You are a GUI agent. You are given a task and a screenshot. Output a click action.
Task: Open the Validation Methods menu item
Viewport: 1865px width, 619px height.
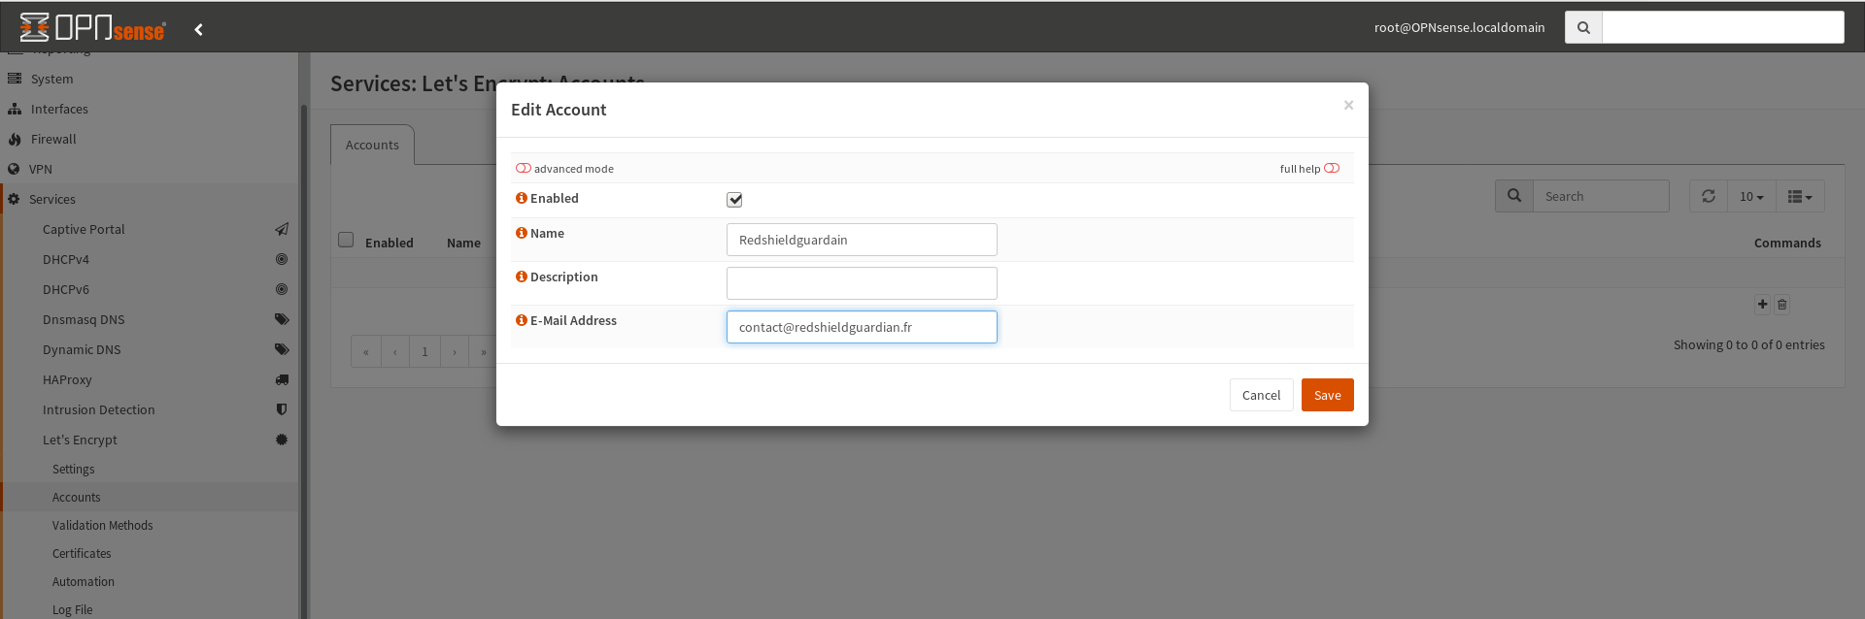click(x=103, y=525)
